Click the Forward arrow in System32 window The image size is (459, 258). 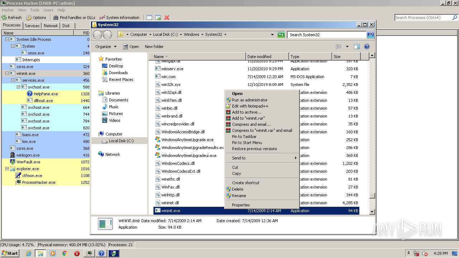(107, 35)
